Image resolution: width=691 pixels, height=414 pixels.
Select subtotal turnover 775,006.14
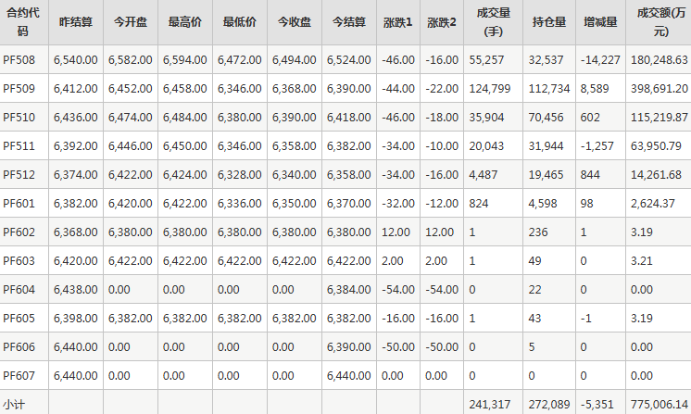(660, 405)
